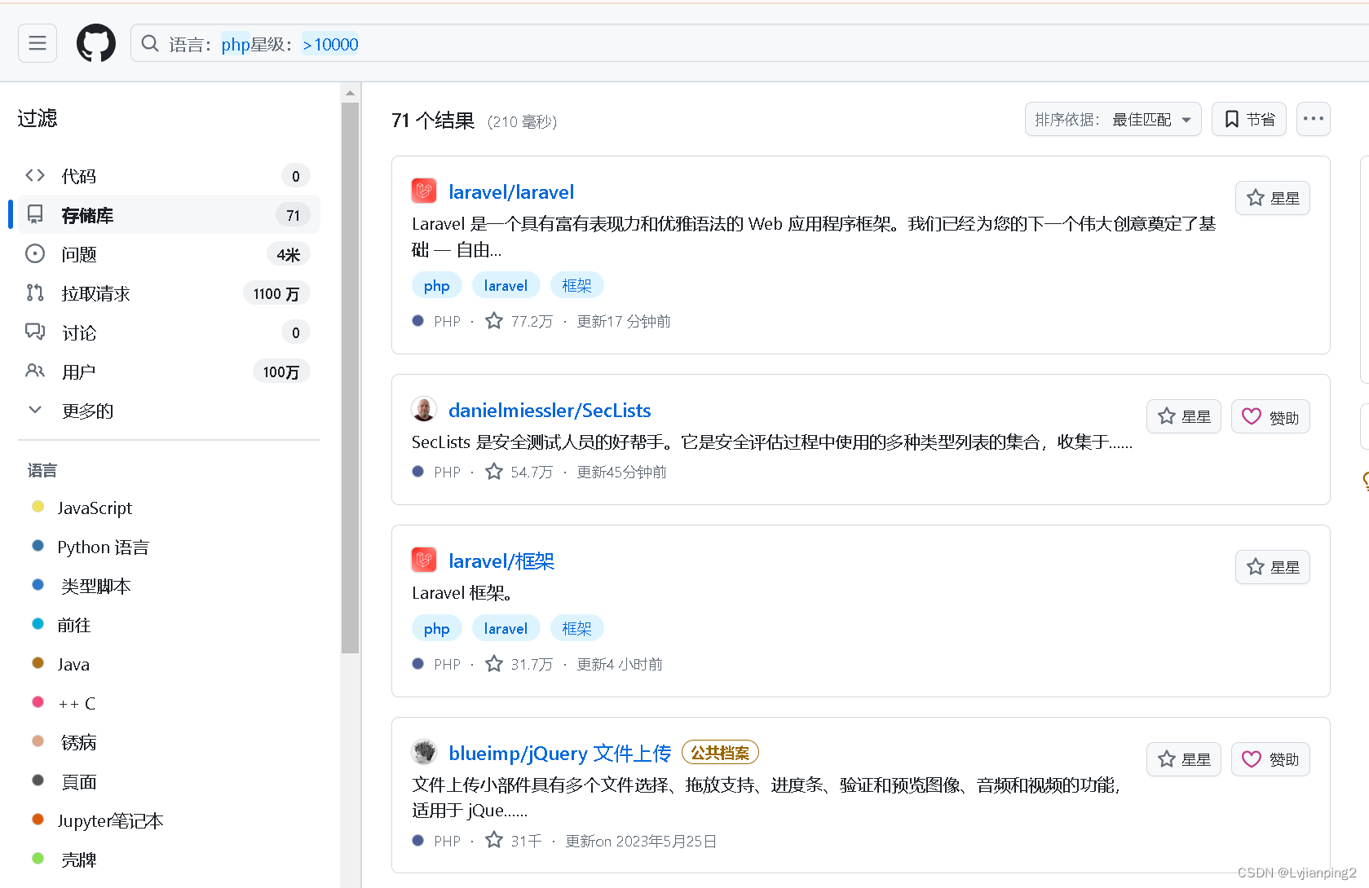Filter by 壳牌 Shell language

79,859
